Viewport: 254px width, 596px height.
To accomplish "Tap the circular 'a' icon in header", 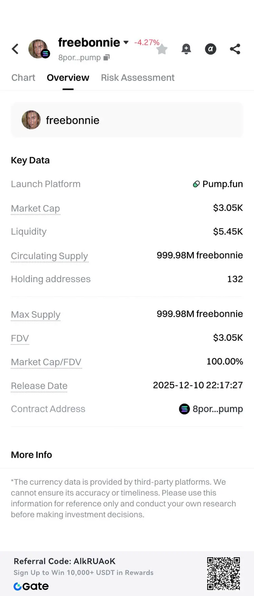I will pyautogui.click(x=210, y=49).
